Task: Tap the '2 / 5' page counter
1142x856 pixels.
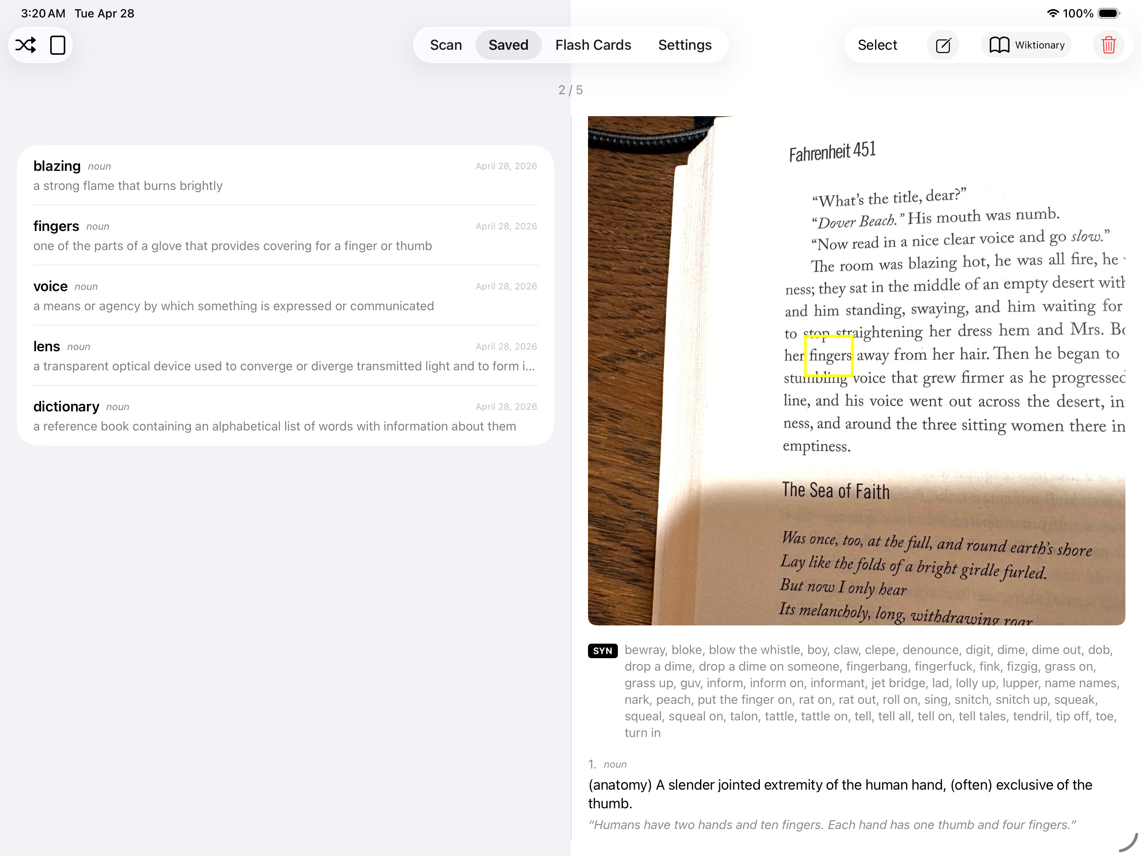Action: (571, 90)
